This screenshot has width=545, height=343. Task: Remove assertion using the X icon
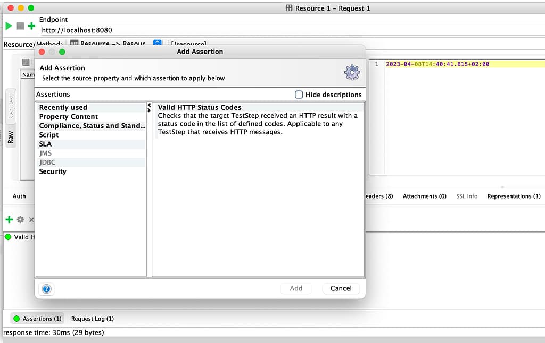point(31,219)
